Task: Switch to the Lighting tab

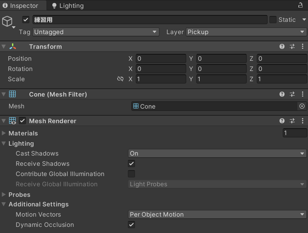Action: tap(68, 5)
